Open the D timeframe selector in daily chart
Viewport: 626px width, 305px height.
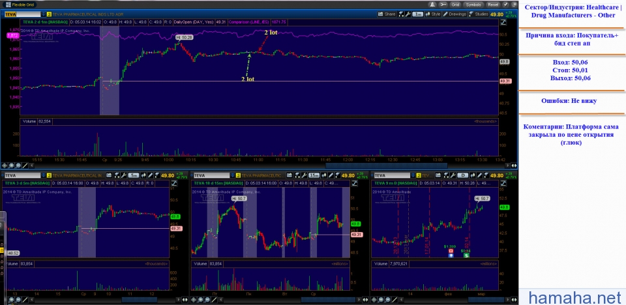463,175
